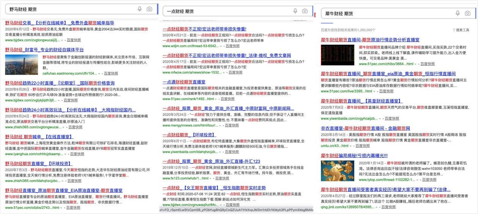The height and width of the screenshot is (214, 478).
Task: Expand arrow beside www.wdjm.com.cn URL
Action: click(221, 46)
